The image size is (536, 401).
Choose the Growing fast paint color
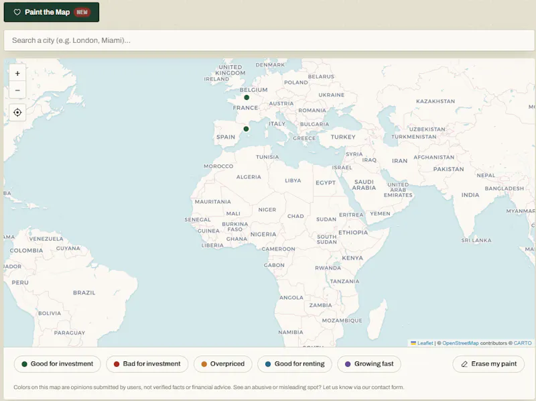[x=369, y=364]
